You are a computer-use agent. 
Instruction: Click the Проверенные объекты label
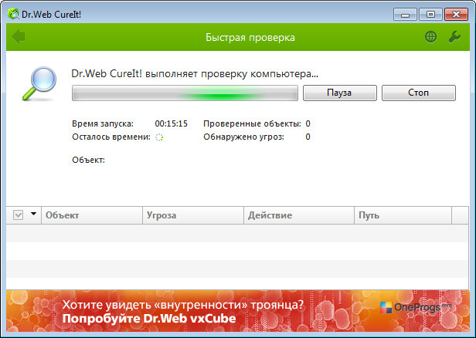click(252, 123)
